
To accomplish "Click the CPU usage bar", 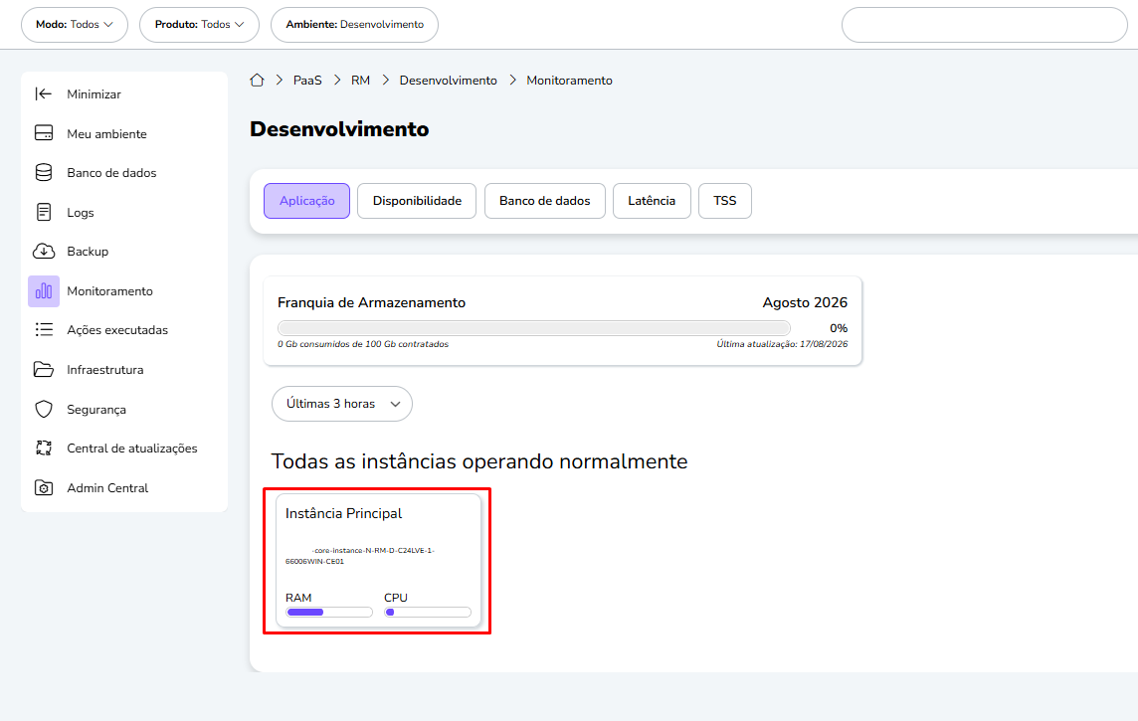I will click(x=428, y=613).
